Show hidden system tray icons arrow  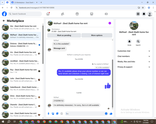point(131,122)
